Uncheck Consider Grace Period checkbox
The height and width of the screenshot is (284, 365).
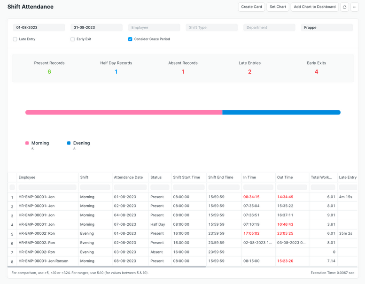(130, 39)
